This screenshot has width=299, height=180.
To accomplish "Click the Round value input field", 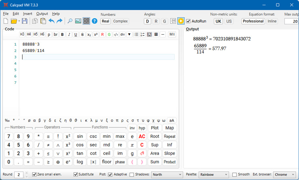I will tap(19, 175).
